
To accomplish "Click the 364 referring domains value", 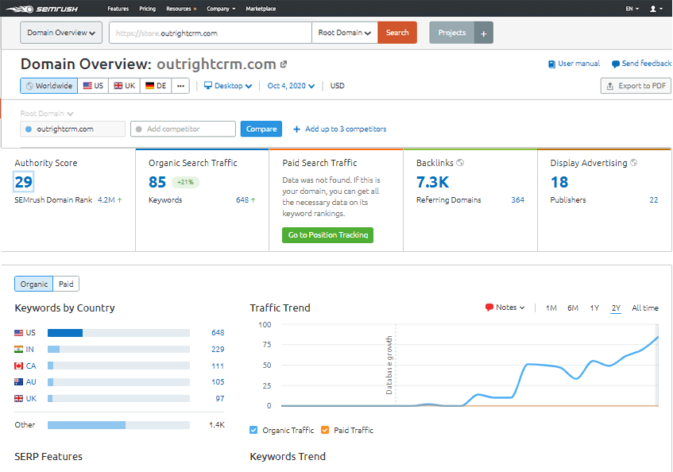I will coord(517,200).
